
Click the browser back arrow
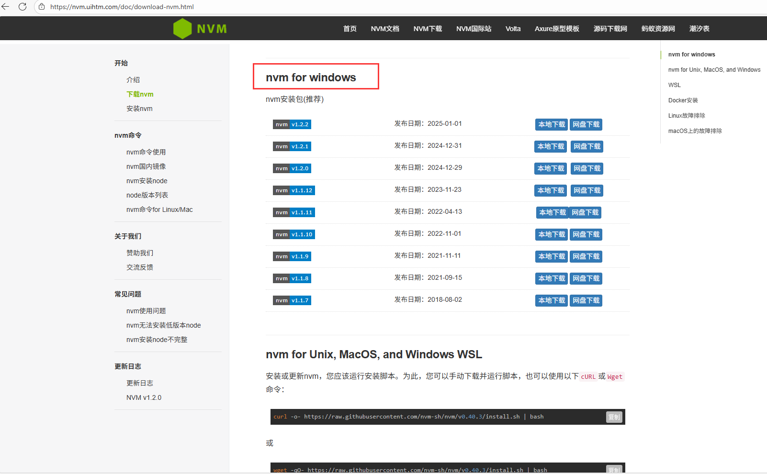tap(6, 7)
